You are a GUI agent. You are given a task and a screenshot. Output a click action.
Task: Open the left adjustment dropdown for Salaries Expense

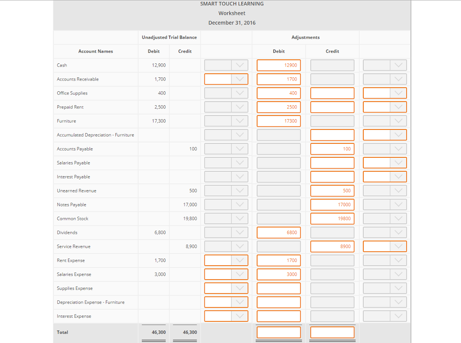coord(226,274)
